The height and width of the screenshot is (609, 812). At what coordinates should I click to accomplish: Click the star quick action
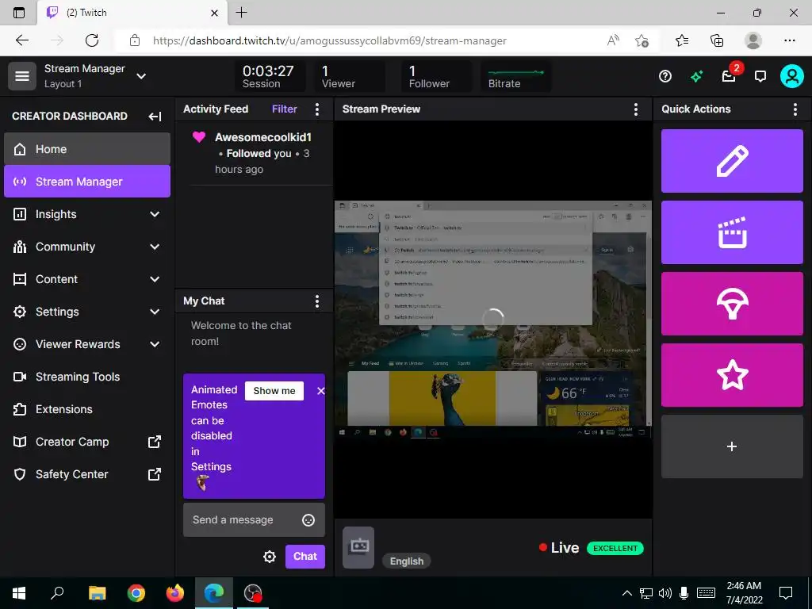click(732, 375)
